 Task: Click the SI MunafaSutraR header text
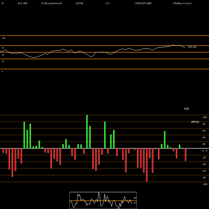[x=51, y=3]
